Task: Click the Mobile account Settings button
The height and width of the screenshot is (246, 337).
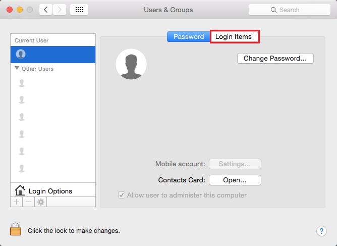Action: 235,164
